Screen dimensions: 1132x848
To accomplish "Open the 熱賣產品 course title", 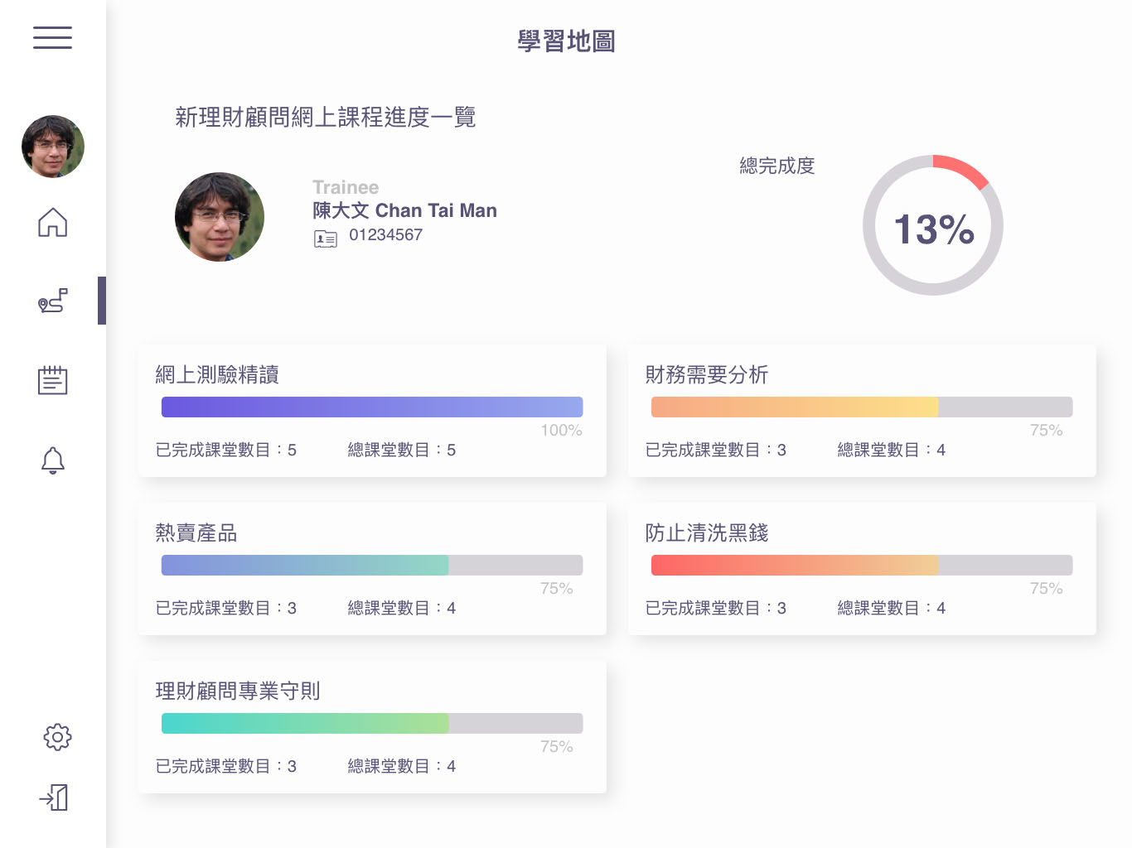I will tap(196, 533).
